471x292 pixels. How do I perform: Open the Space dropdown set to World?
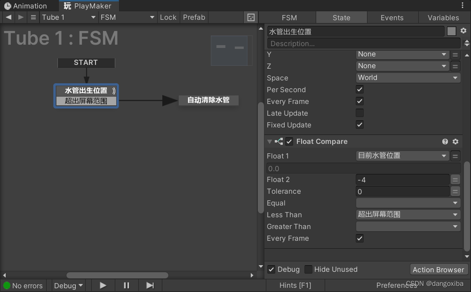tap(408, 78)
